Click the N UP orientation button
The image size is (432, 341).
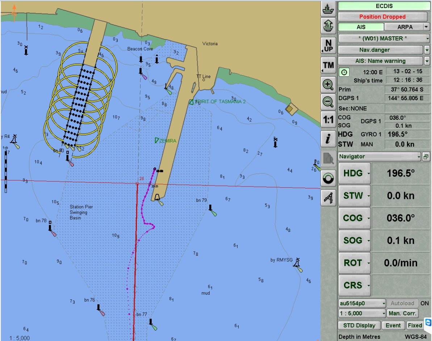(x=328, y=46)
